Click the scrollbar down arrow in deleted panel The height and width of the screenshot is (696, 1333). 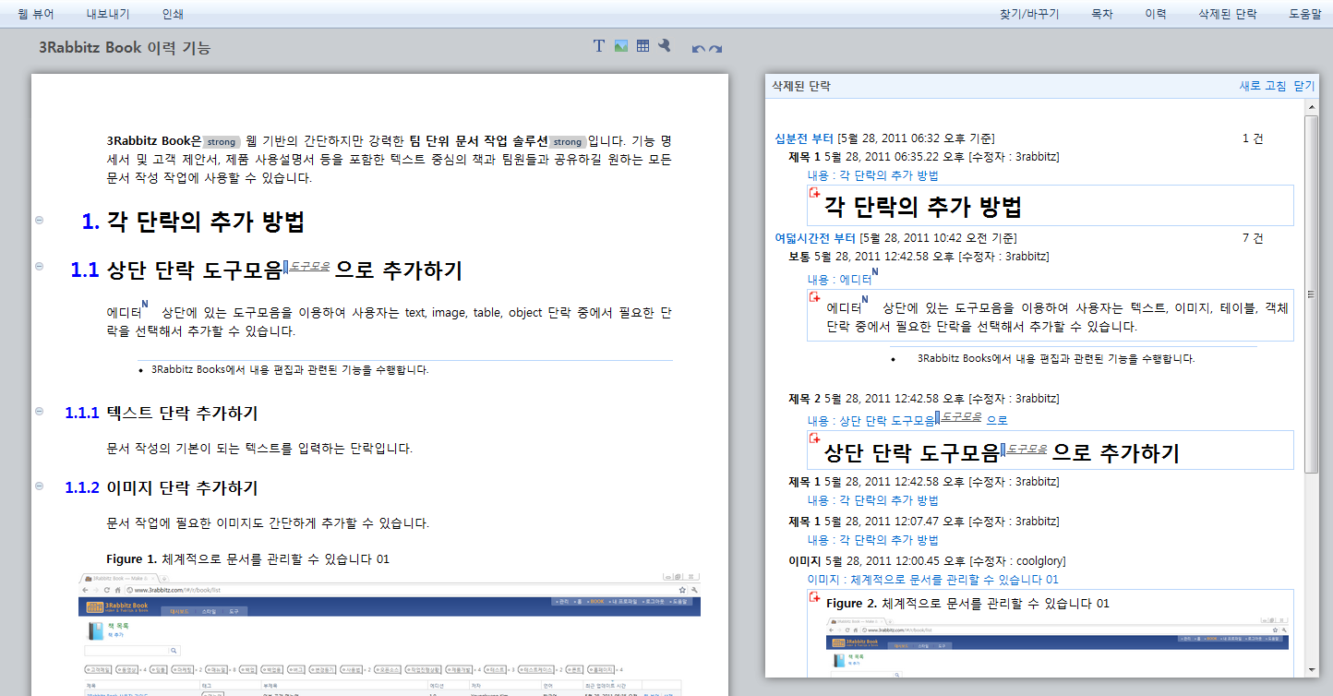(1312, 670)
